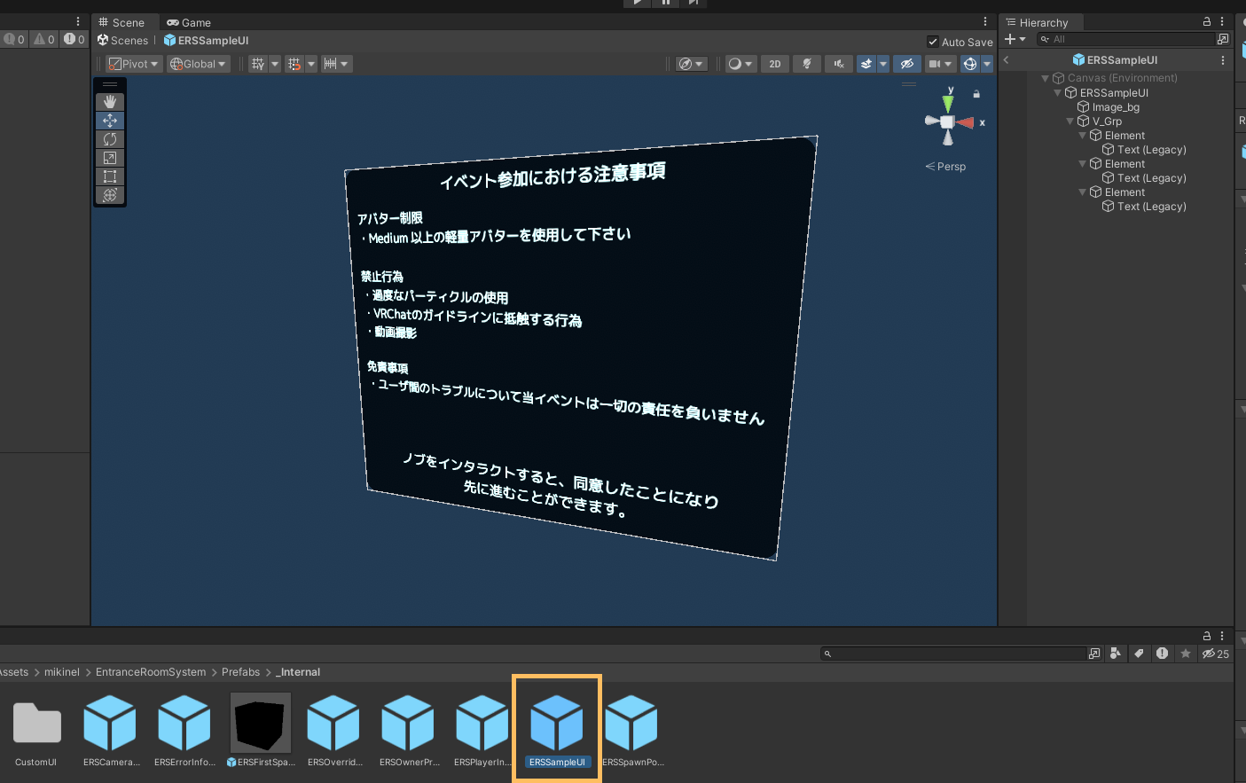The image size is (1246, 783).
Task: Select the Transform tool
Action: [x=110, y=195]
